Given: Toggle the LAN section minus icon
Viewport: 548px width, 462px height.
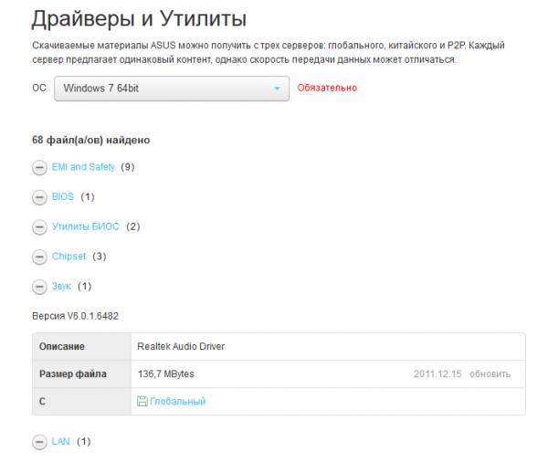Looking at the screenshot, I should point(39,443).
